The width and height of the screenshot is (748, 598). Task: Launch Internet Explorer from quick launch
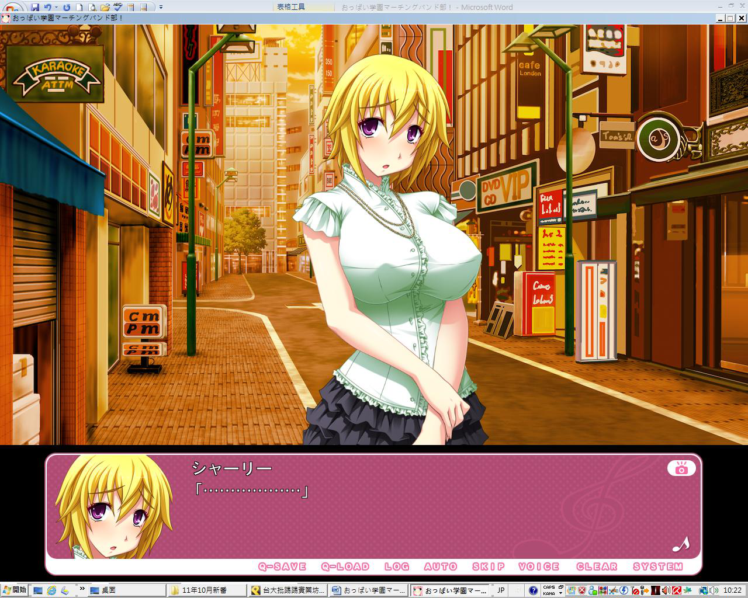point(51,590)
